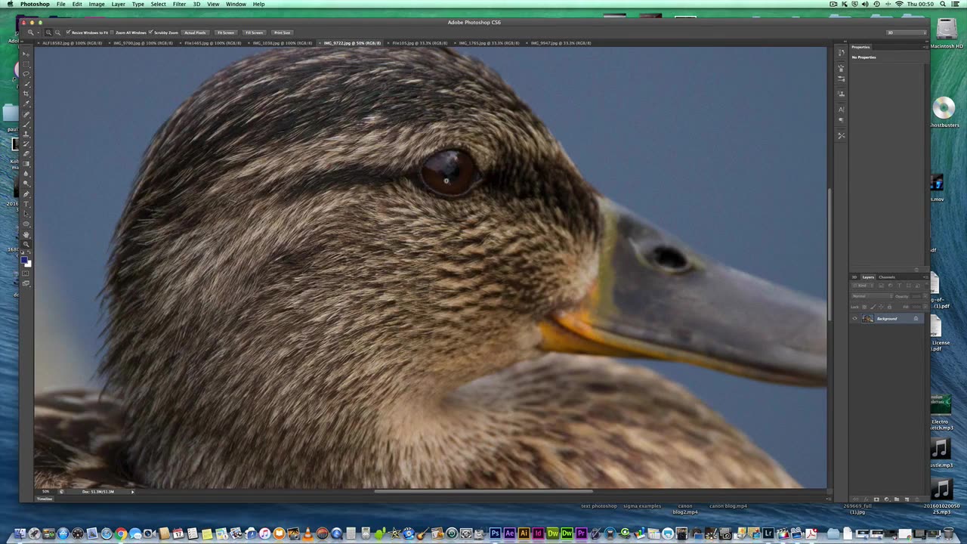Select the Eyedropper tool
The height and width of the screenshot is (544, 967).
coord(26,102)
